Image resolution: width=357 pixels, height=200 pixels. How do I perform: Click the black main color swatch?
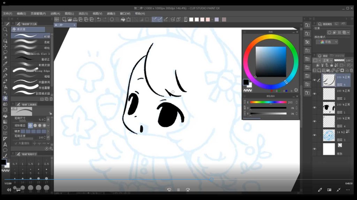click(x=246, y=82)
